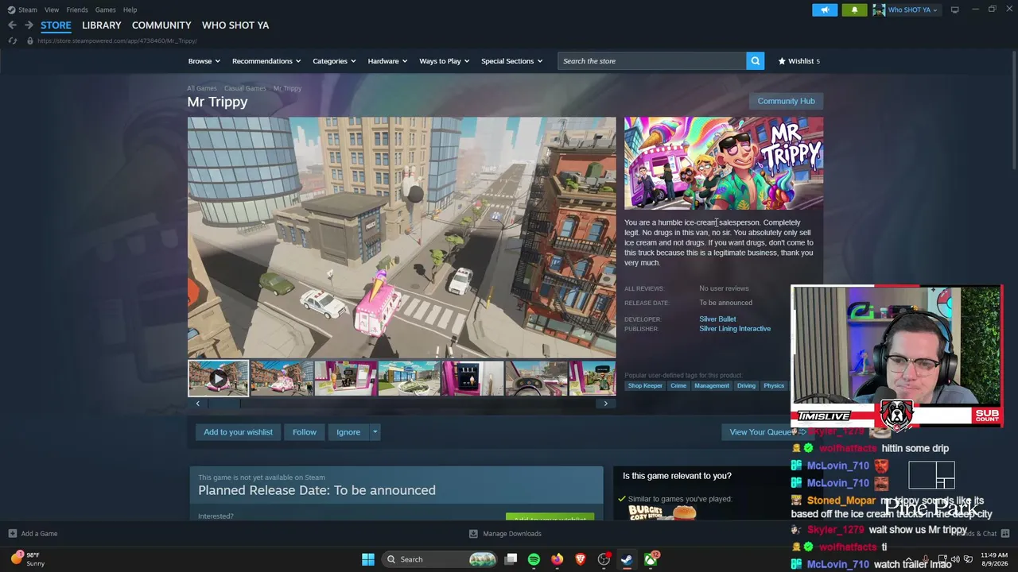Follow the Mr Trippy game
1018x572 pixels.
tap(305, 432)
